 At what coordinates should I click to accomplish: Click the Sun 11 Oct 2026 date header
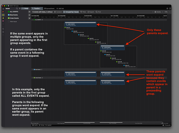(114, 16)
